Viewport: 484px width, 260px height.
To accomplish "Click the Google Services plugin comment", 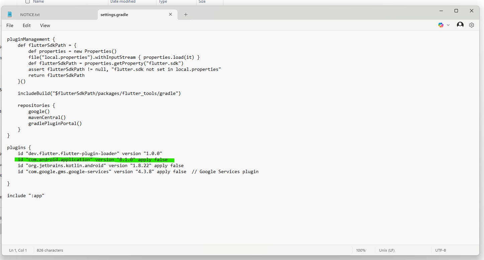I will [x=225, y=171].
